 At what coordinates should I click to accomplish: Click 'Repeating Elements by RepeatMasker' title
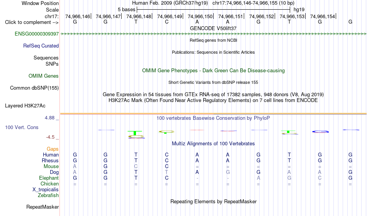coord(214,202)
